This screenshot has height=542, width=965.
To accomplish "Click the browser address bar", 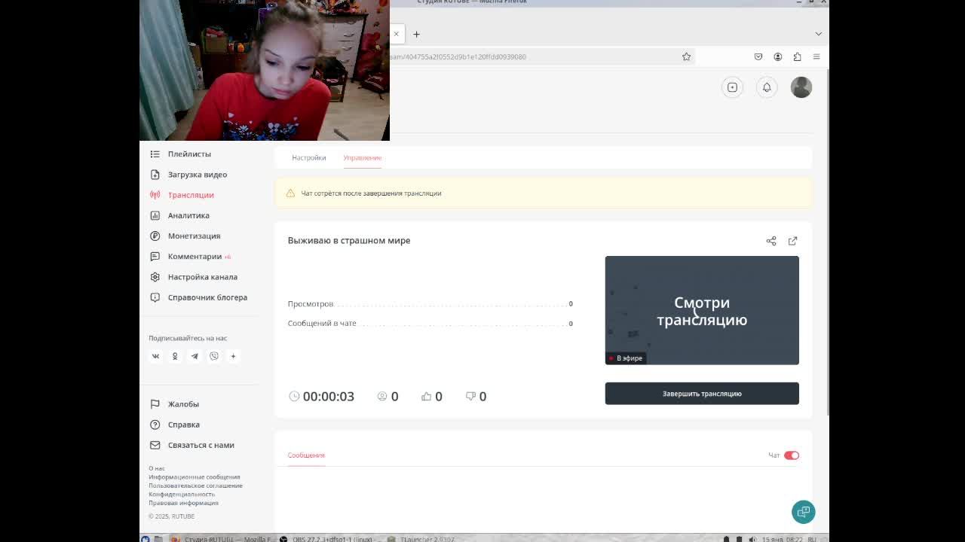I will (x=543, y=56).
